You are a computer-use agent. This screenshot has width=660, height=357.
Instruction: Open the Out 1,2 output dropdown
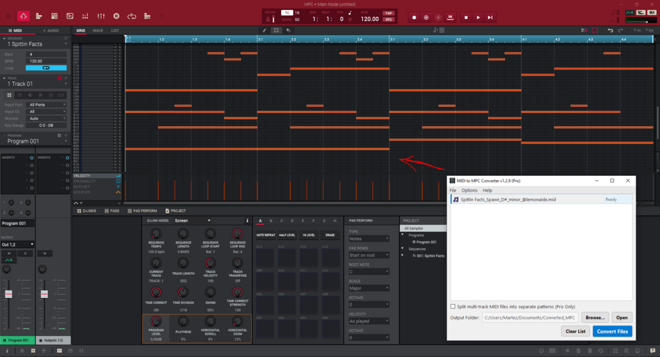[17, 244]
